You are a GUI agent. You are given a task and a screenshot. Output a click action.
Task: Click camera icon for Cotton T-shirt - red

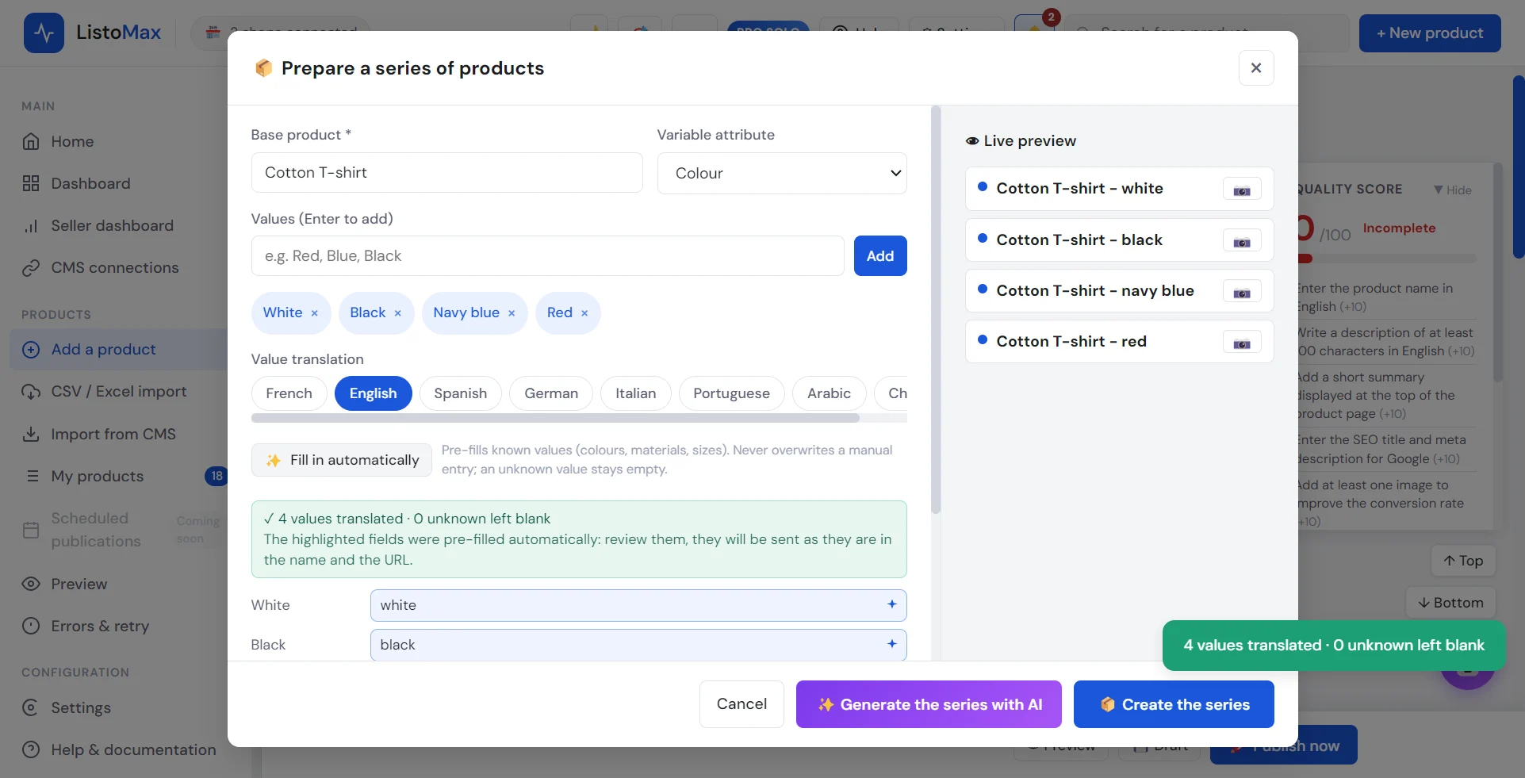(1242, 343)
